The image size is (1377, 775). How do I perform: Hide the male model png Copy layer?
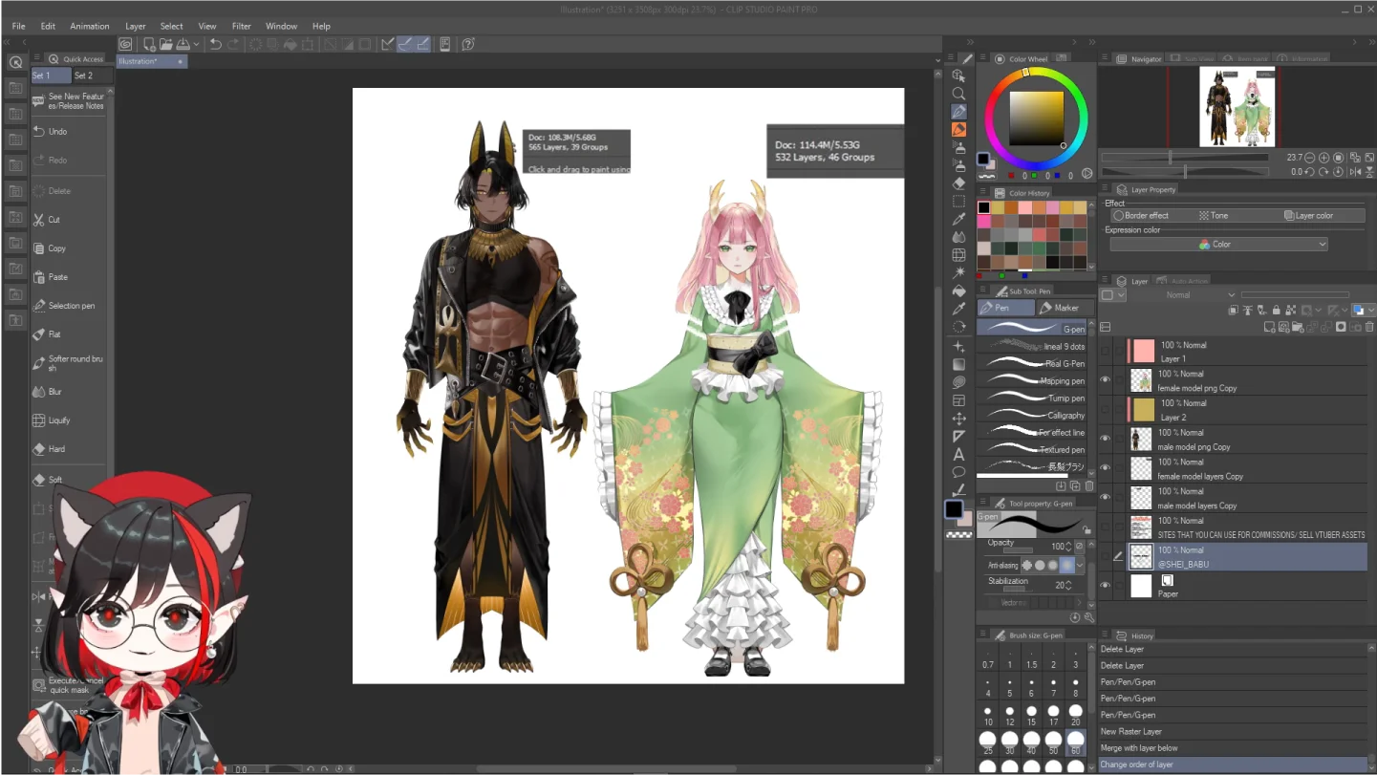(1106, 439)
